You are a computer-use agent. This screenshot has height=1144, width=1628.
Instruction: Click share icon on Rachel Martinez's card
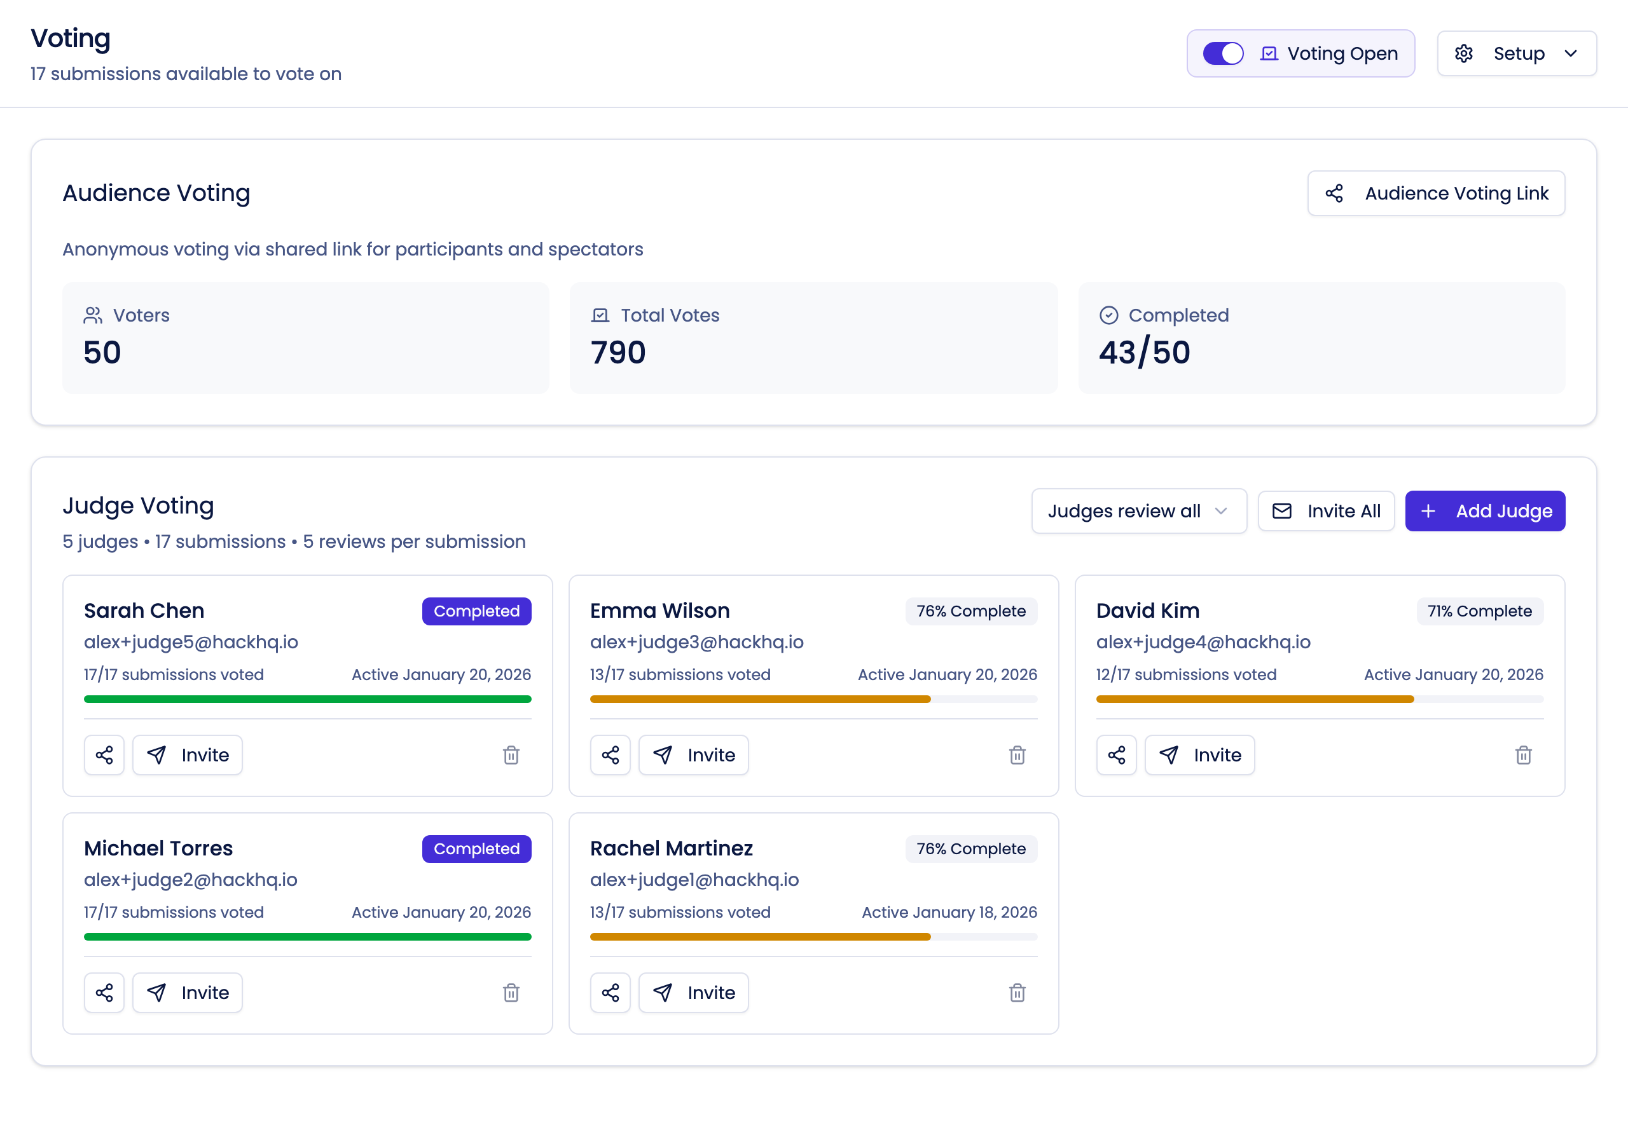(x=610, y=992)
